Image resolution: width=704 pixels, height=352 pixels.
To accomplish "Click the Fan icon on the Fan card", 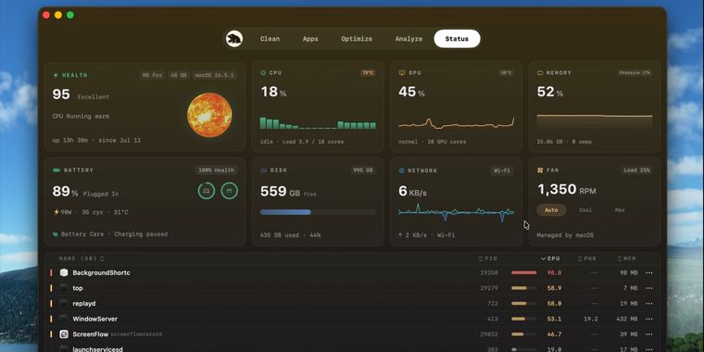I will 540,170.
